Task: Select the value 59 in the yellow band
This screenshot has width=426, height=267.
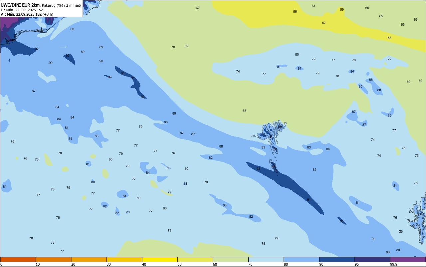Action: 342,9
